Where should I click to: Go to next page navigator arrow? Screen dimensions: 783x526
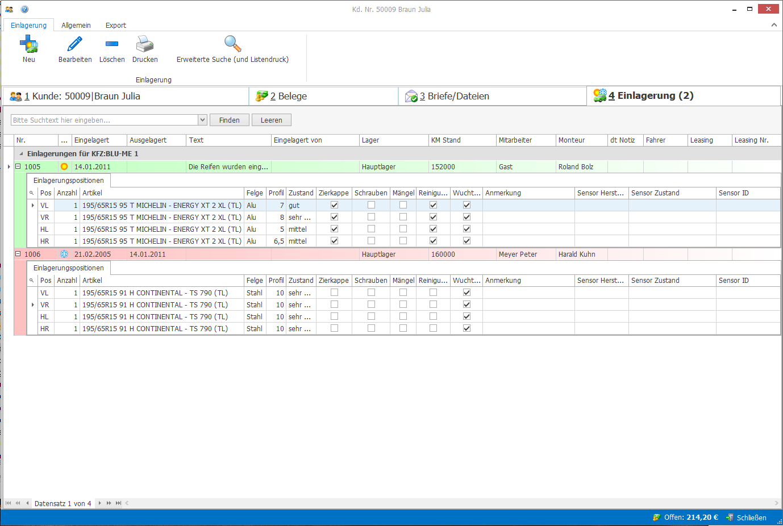[x=109, y=503]
